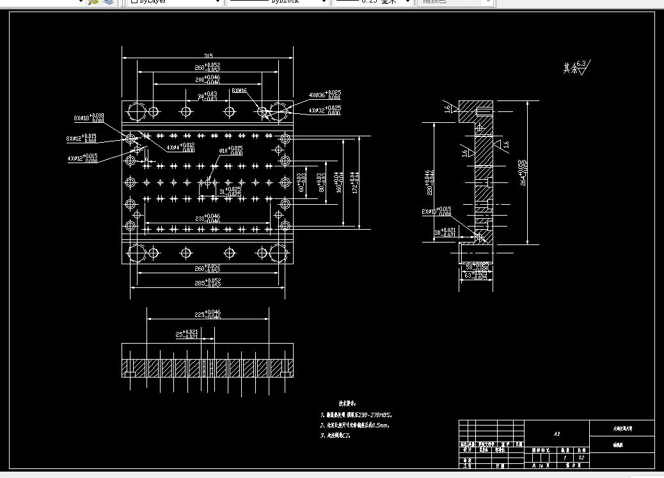The height and width of the screenshot is (478, 664).
Task: Select the 230-270HBS requirement line
Action: pyautogui.click(x=356, y=415)
